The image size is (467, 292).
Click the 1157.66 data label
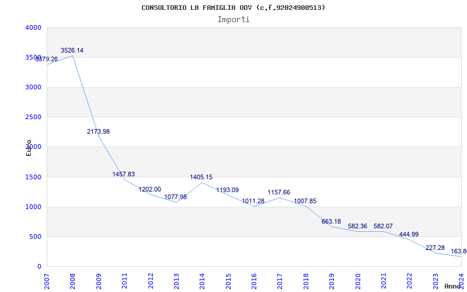279,193
